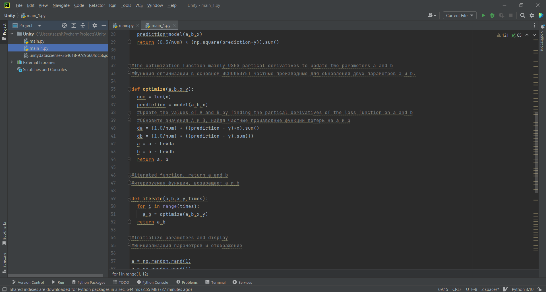Open Project panel options gear
The width and height of the screenshot is (546, 292).
tap(95, 25)
